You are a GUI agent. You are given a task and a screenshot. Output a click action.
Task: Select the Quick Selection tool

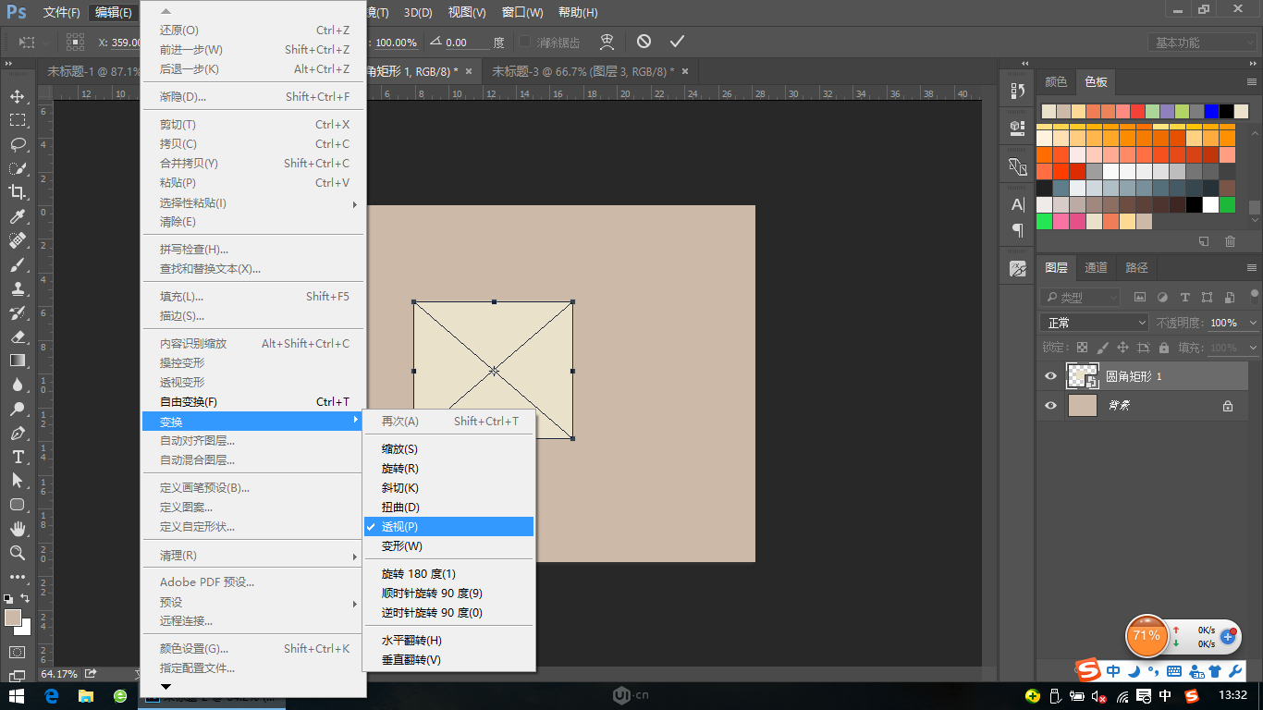(x=18, y=168)
